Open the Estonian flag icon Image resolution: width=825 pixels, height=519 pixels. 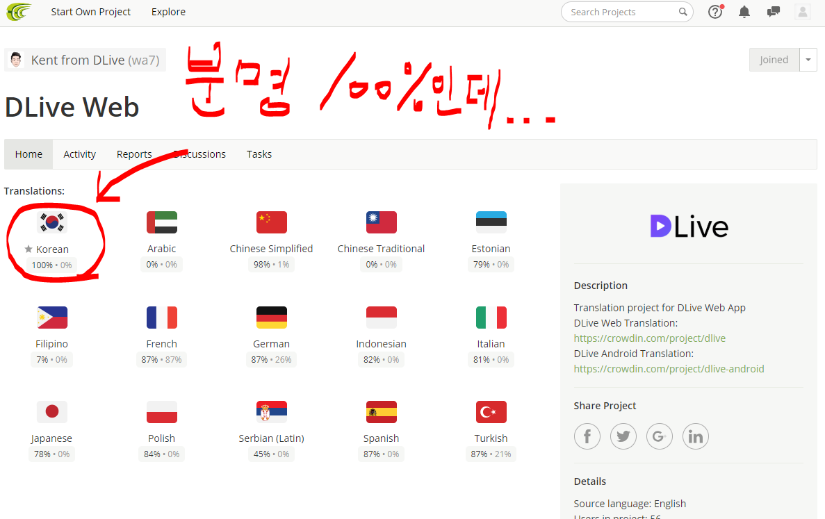pos(491,222)
